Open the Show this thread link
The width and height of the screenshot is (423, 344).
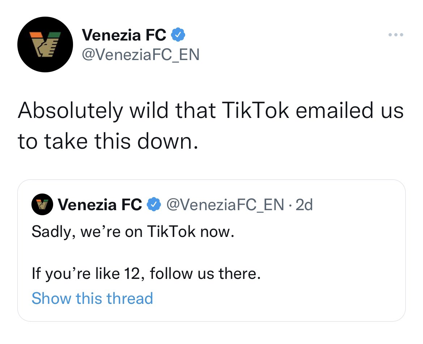pyautogui.click(x=92, y=298)
